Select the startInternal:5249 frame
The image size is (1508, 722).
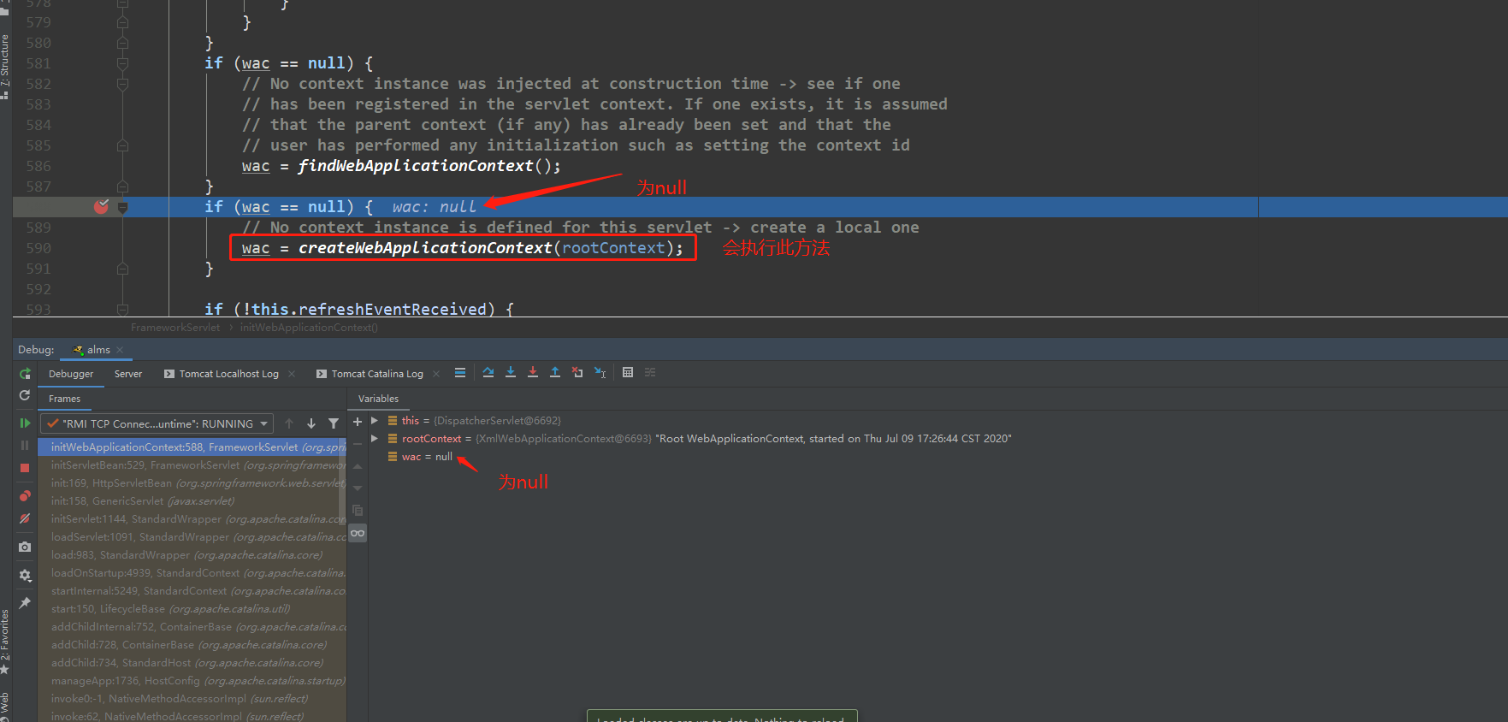tap(192, 591)
